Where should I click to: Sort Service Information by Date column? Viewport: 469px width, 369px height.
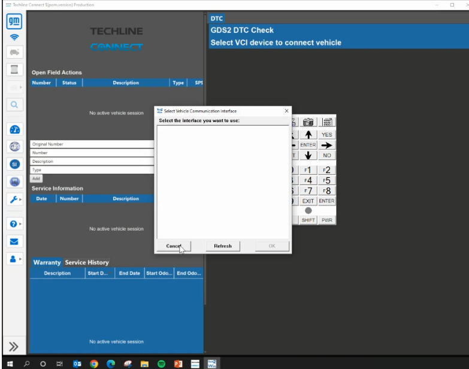click(x=43, y=198)
